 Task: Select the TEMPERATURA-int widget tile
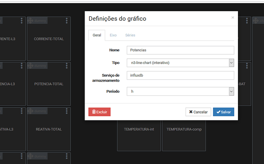[139, 129]
